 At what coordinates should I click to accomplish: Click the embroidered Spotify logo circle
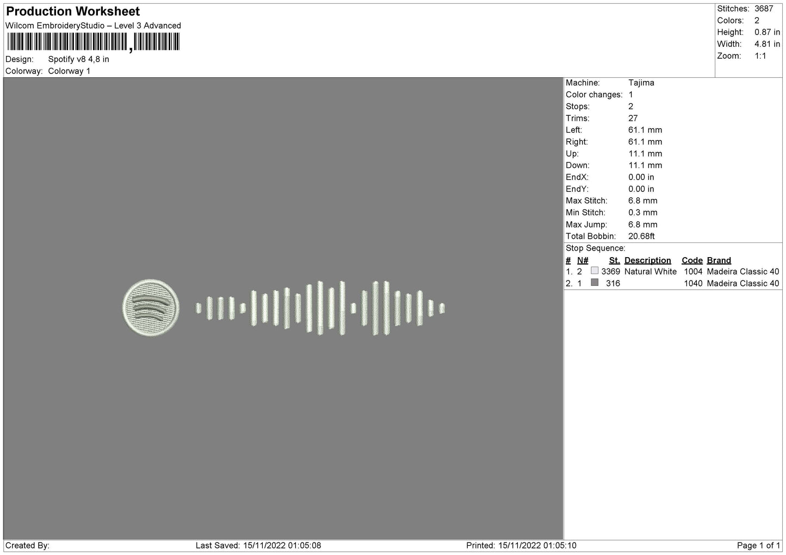(x=151, y=308)
